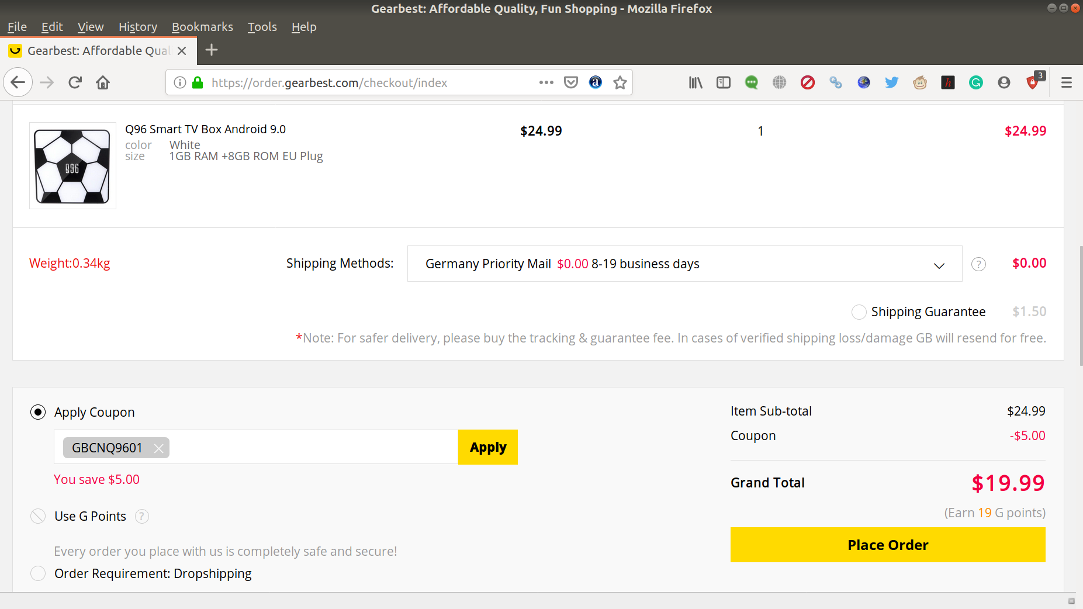Image resolution: width=1083 pixels, height=609 pixels.
Task: Click the Q96 Smart TV Box product title
Action: pos(205,129)
